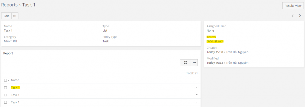
Task: Open Trần Hải Nguyên user under Created
Action: point(237,52)
